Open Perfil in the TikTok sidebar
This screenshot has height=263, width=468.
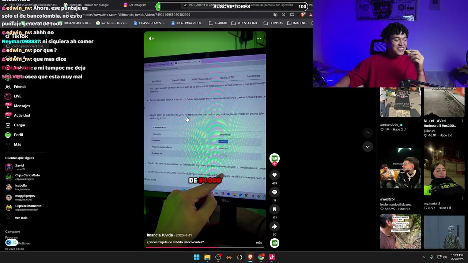[x=14, y=135]
